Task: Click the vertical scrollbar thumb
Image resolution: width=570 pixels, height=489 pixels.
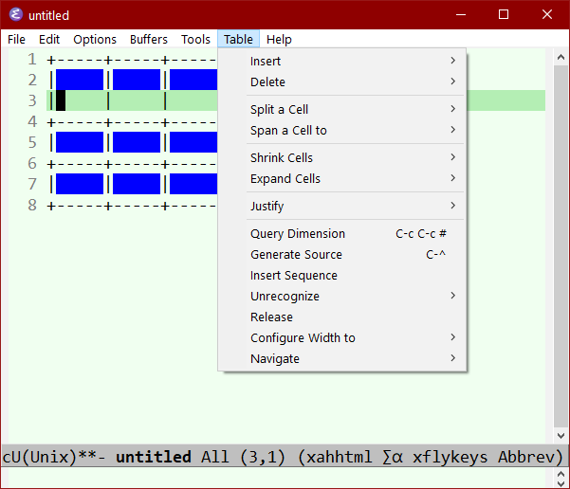Action: 561,246
